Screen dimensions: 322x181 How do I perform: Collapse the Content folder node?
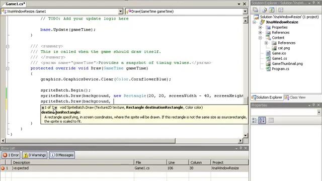[260, 38]
